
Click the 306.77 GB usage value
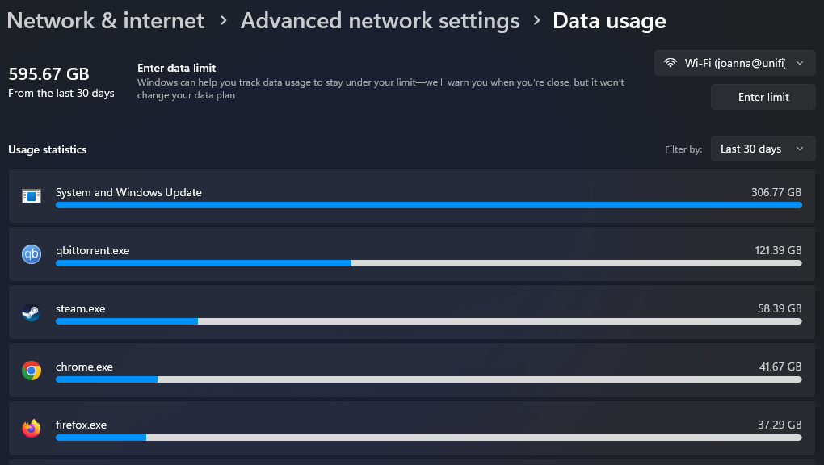[x=776, y=192]
